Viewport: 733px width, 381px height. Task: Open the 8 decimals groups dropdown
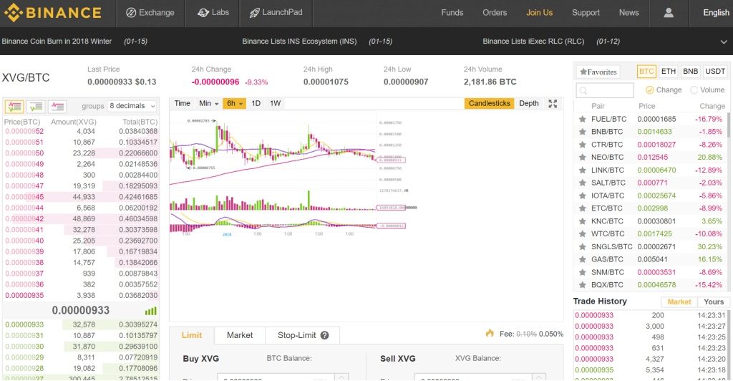click(x=132, y=106)
